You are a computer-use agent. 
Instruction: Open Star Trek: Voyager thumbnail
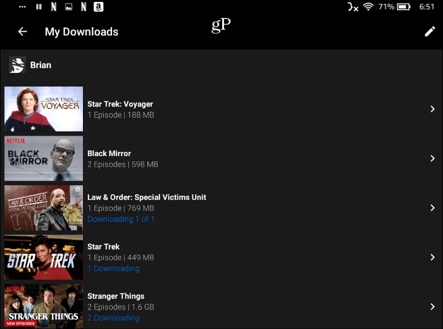(44, 109)
